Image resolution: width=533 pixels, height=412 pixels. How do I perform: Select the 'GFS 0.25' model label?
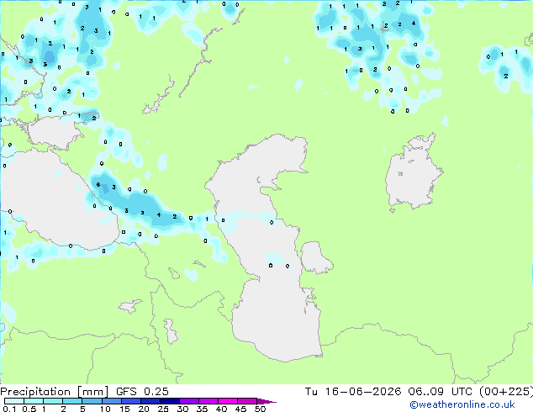[x=142, y=392]
